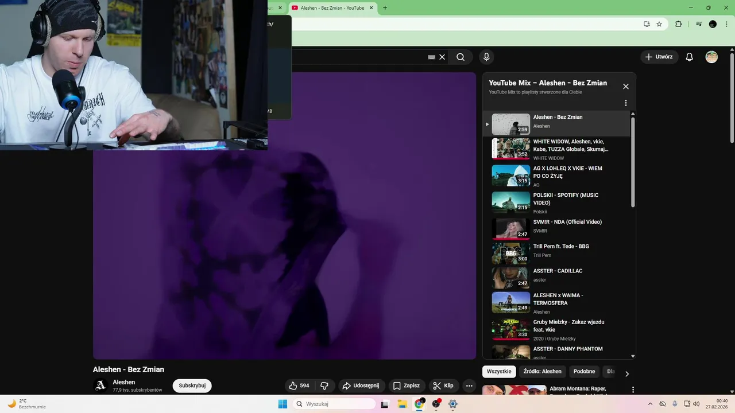Open OBS Studio icon on taskbar
Viewport: 735px width, 413px height.
436,404
